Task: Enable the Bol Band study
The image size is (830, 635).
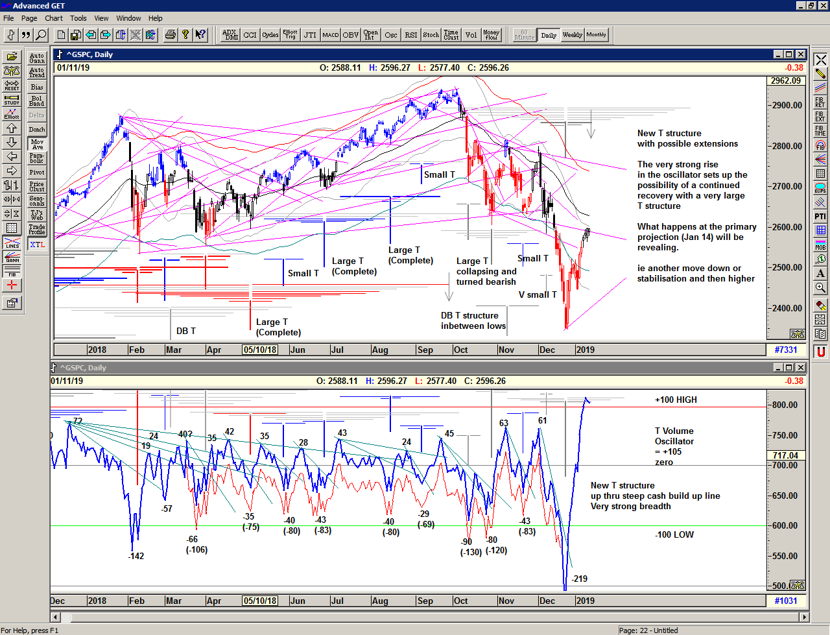Action: 37,101
